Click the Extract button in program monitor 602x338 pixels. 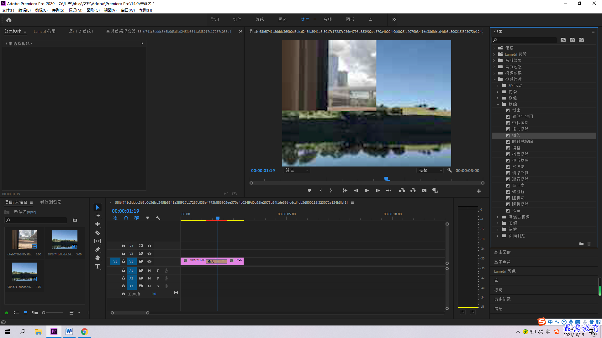click(x=413, y=191)
